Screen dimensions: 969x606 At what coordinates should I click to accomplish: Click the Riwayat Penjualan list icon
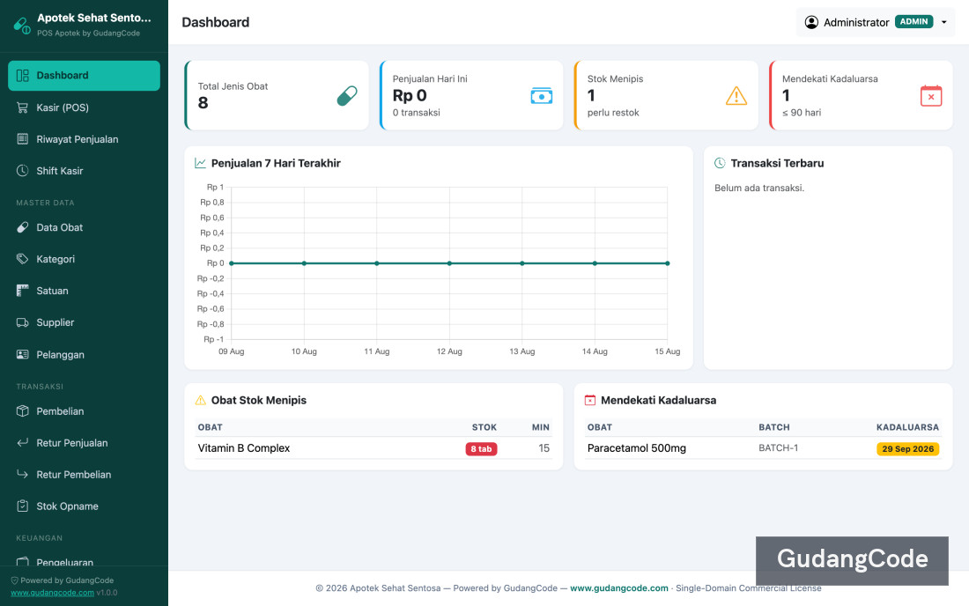(22, 139)
